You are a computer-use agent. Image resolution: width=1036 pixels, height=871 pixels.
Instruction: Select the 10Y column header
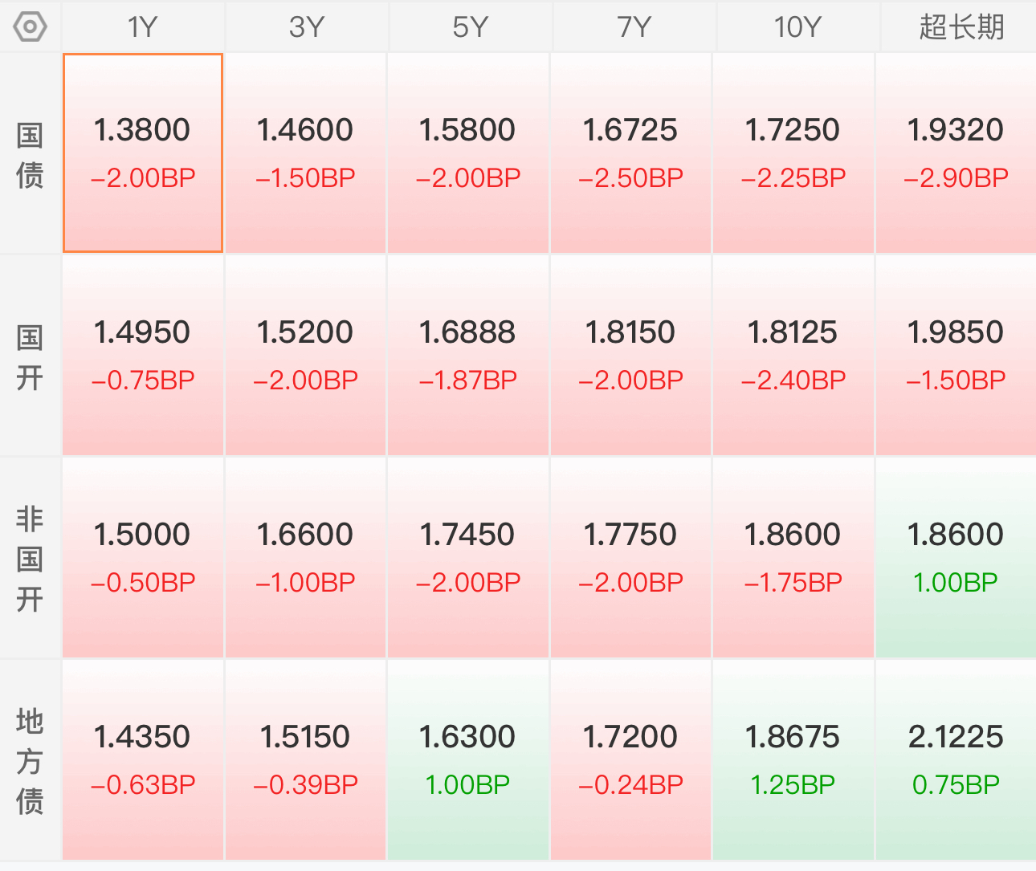coord(797,26)
